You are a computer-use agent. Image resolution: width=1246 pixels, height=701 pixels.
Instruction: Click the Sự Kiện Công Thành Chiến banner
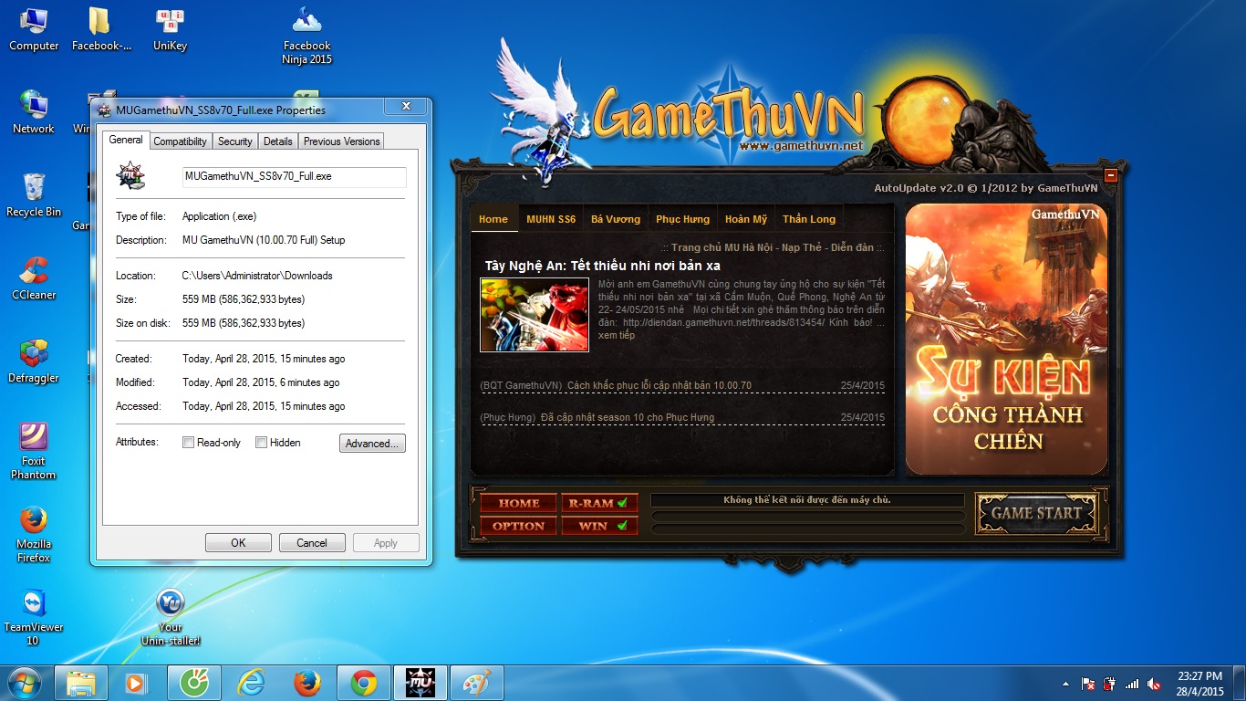(1007, 340)
